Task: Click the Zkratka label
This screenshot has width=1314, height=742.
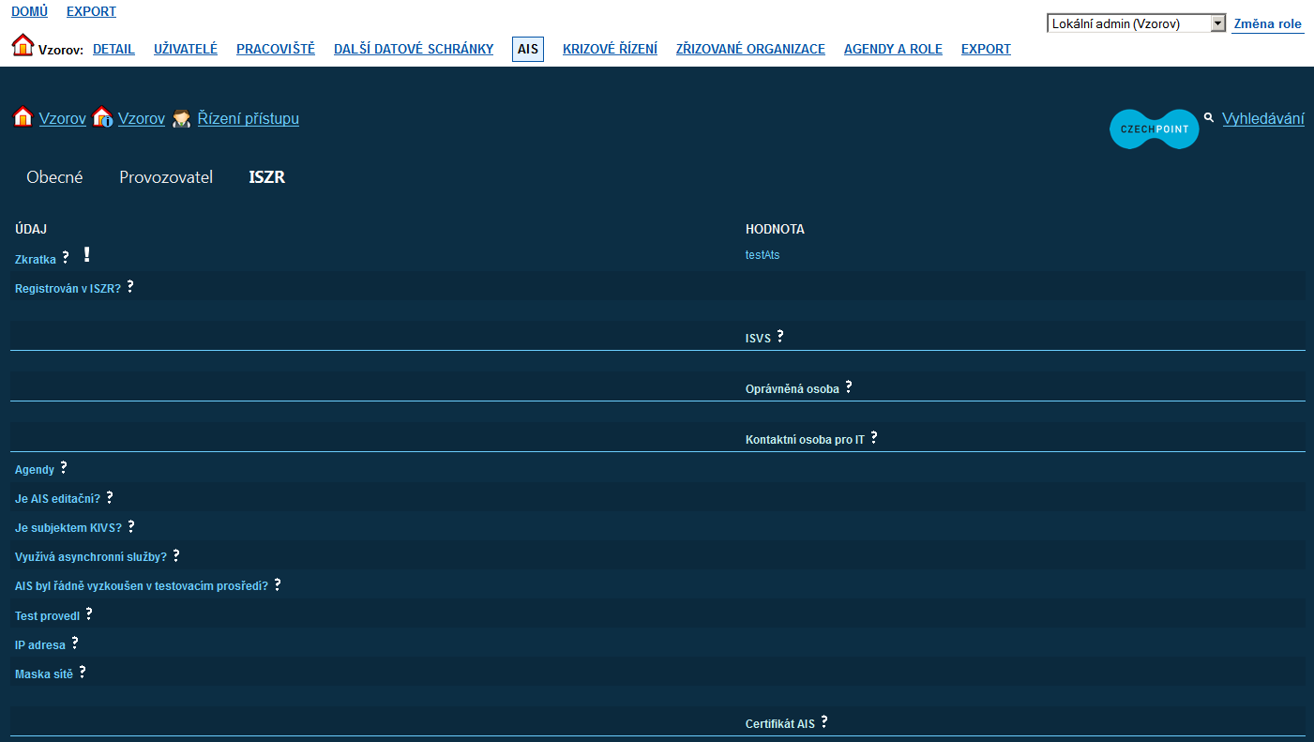Action: [x=36, y=260]
